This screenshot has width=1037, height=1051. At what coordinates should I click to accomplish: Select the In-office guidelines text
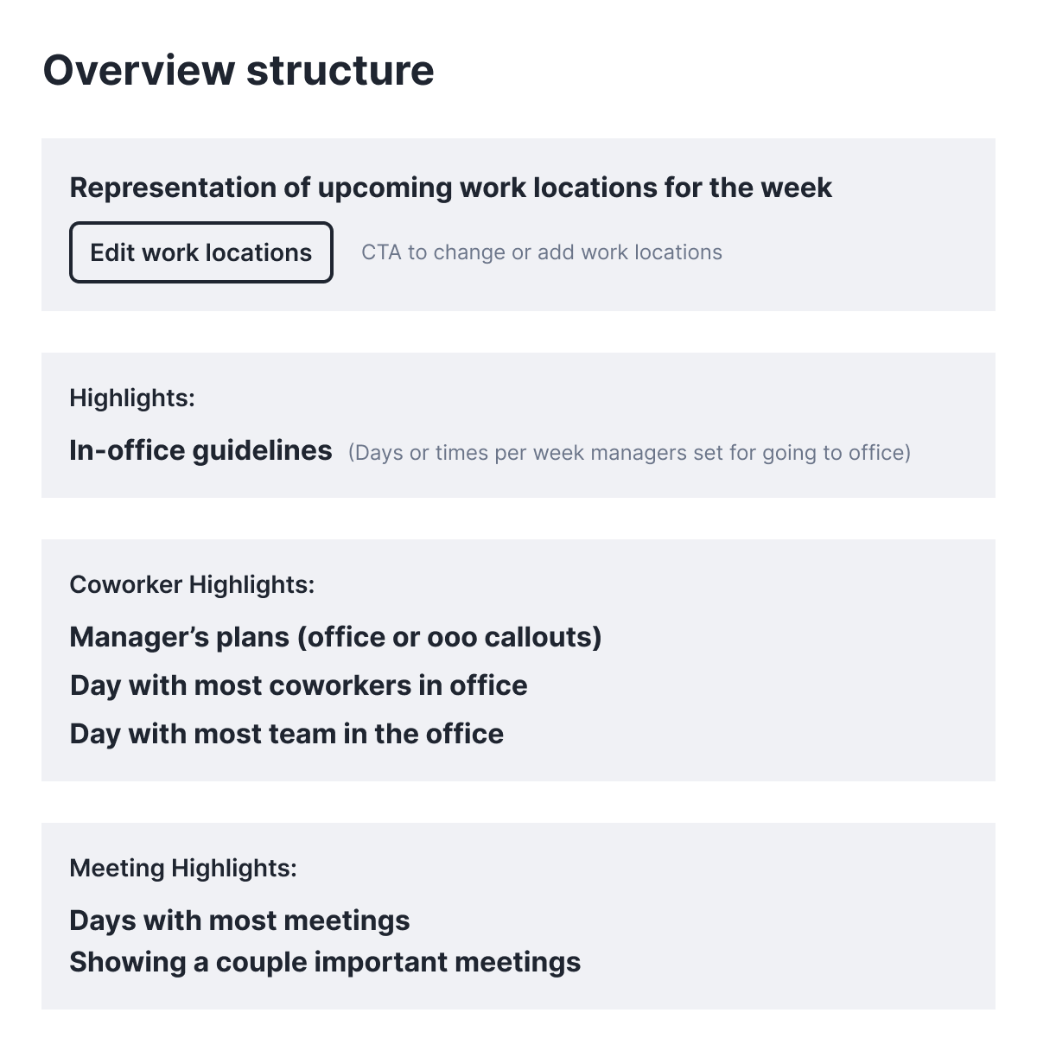(200, 450)
